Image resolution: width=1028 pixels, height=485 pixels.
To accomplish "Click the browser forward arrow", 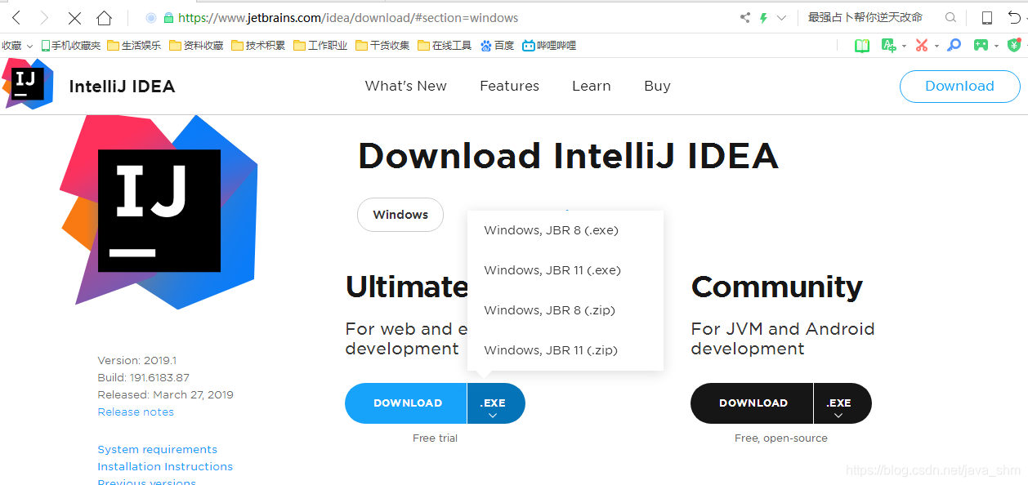I will 44,17.
